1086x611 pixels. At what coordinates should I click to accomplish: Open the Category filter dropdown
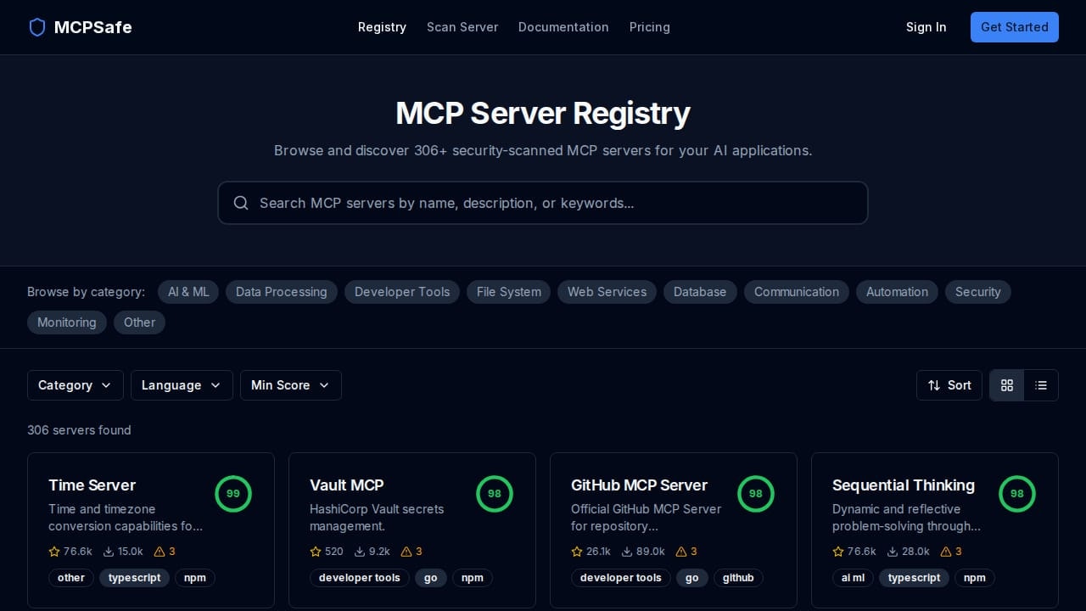tap(76, 385)
